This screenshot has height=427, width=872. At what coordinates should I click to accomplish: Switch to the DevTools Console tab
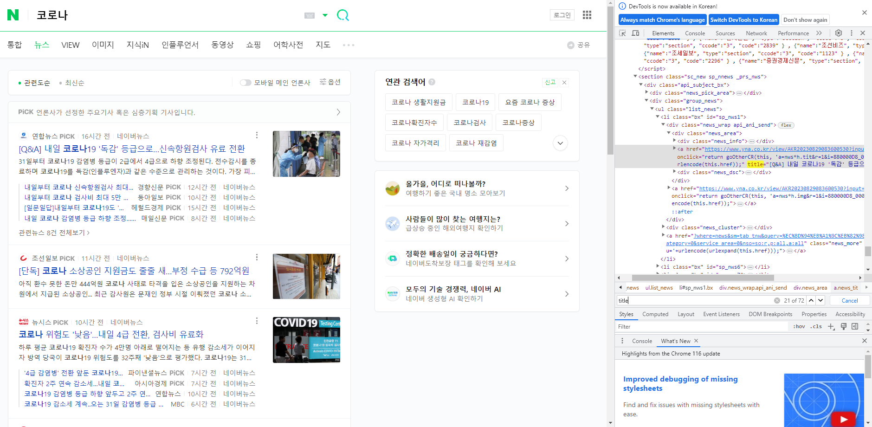pos(695,33)
